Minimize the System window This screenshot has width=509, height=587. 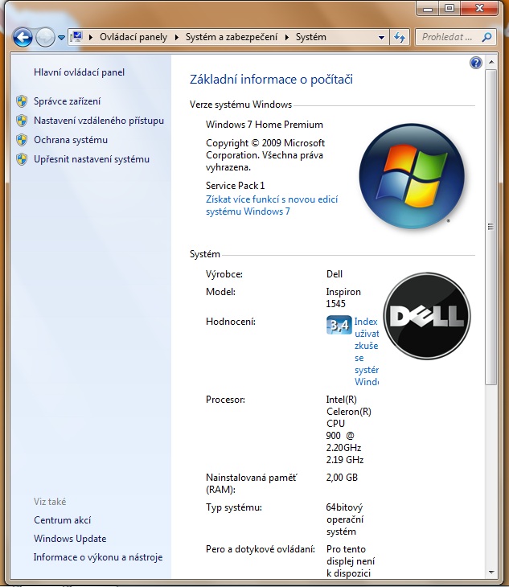tap(428, 9)
